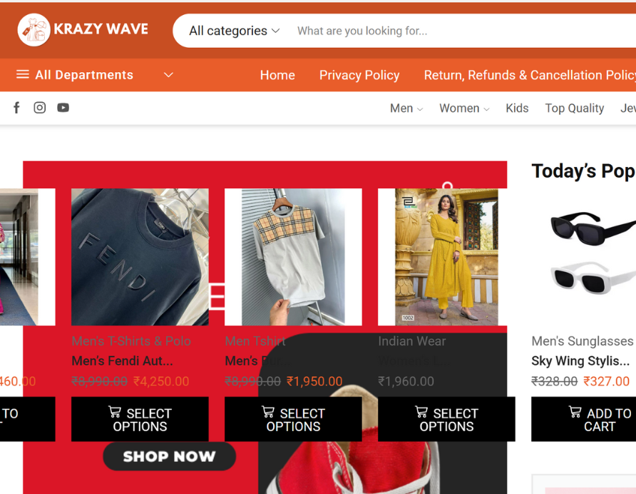Image resolution: width=636 pixels, height=494 pixels.
Task: Click the Shop Now button
Action: tap(169, 456)
